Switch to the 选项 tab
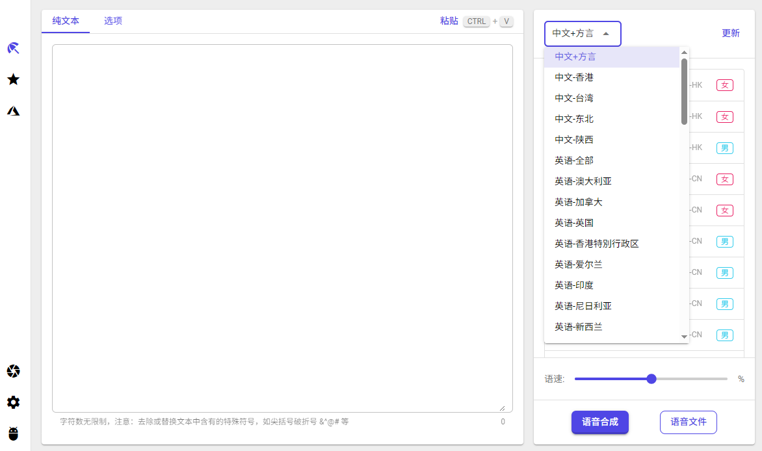 pyautogui.click(x=113, y=21)
